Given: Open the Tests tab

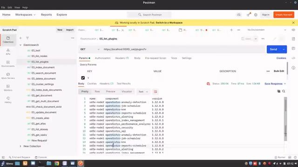Looking at the screenshot, I should point(174,58).
